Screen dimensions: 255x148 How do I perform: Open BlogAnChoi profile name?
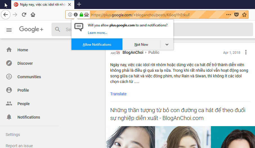133,52
